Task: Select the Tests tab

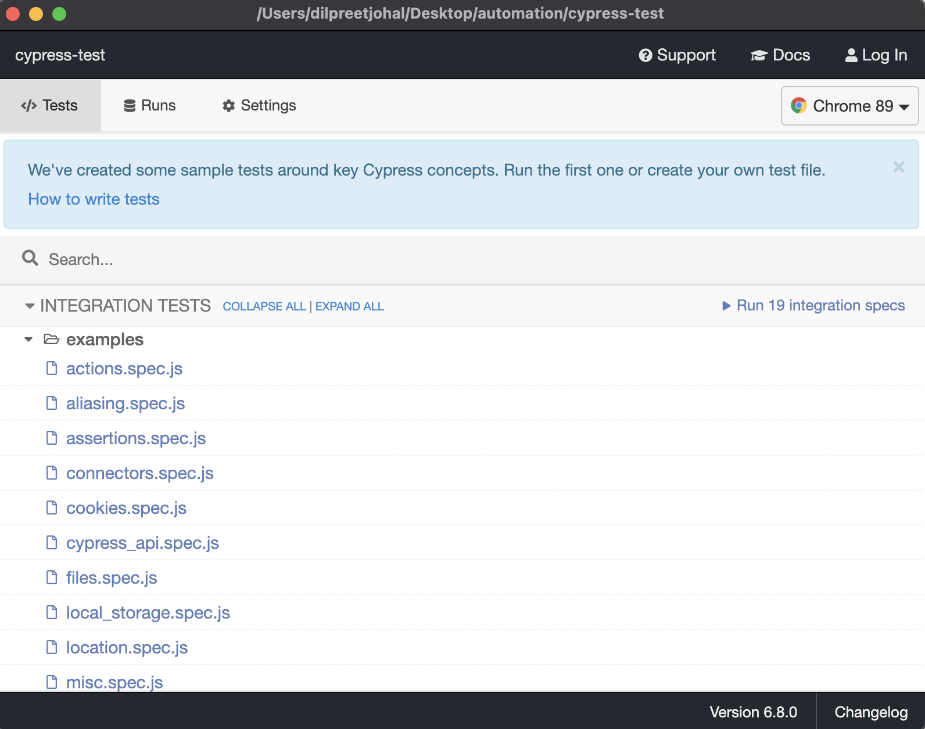Action: (50, 106)
